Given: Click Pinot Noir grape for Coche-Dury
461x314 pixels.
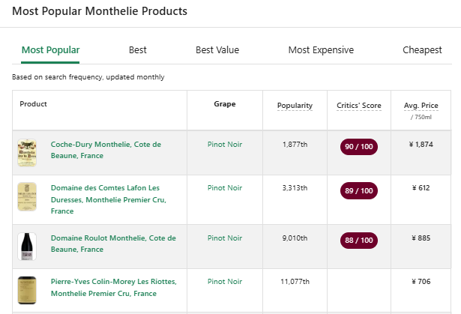Looking at the screenshot, I should click(x=225, y=144).
